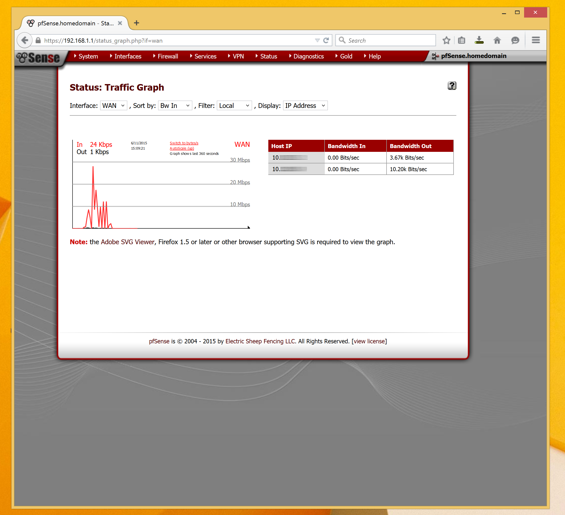Click the Bandwidth Out column header

pyautogui.click(x=420, y=146)
